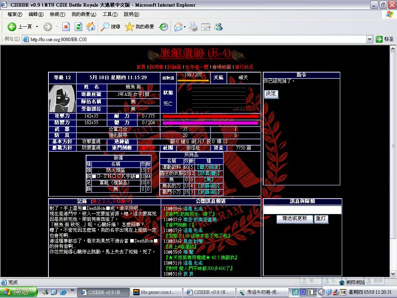
Task: Print the page with the printer icon
Action: pos(193,27)
